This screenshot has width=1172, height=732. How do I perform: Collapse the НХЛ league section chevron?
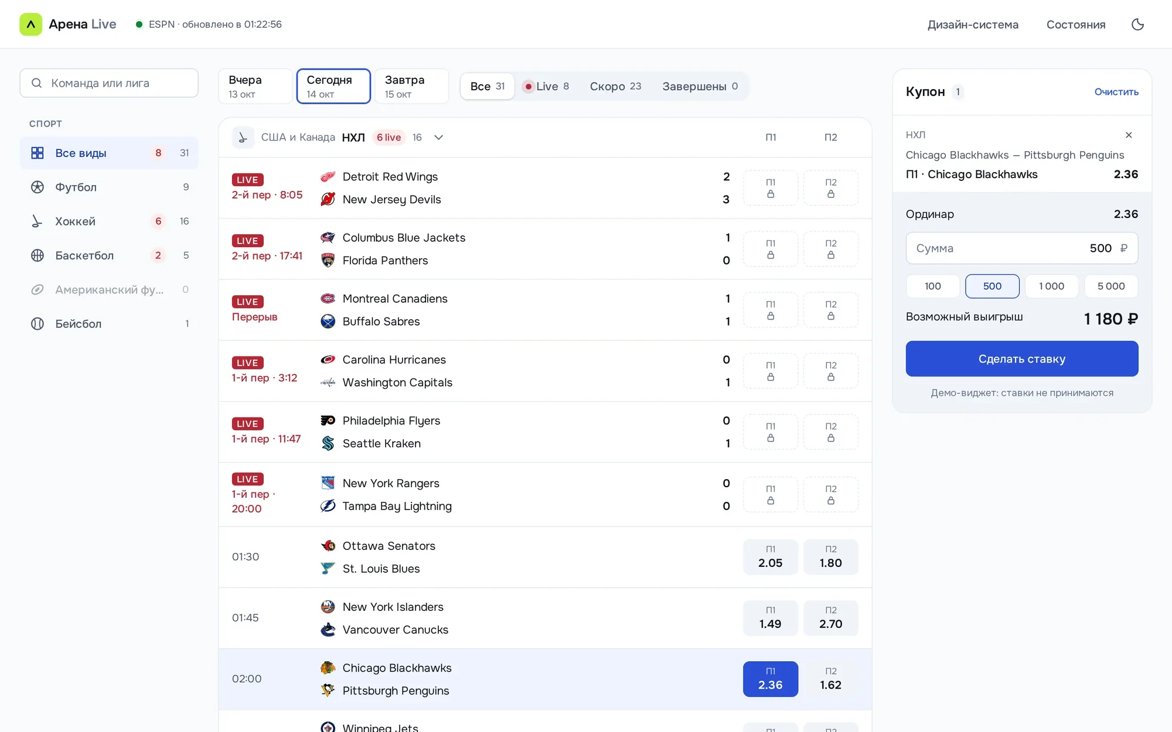pos(438,138)
